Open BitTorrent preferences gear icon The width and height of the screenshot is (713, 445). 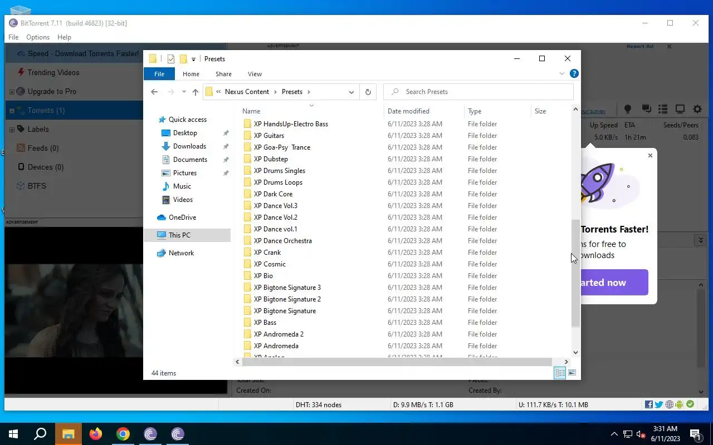[x=697, y=109]
